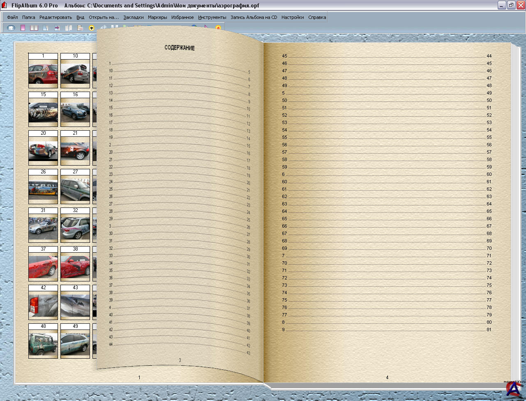
Task: Click contents entry 77 on right page
Action: pos(285,315)
